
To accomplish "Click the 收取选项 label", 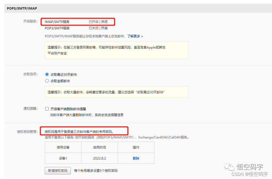I will pyautogui.click(x=30, y=74).
